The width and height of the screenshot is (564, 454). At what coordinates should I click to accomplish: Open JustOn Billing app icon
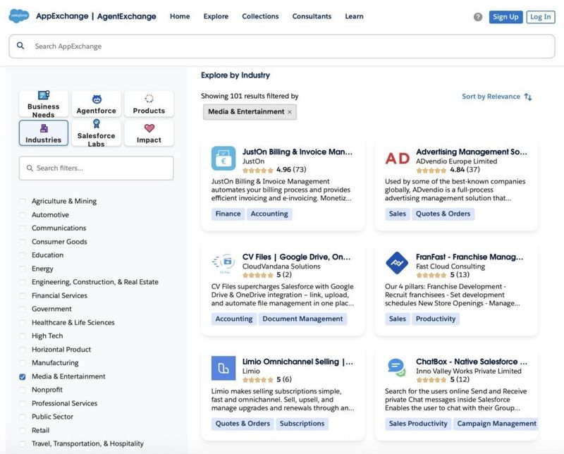(x=223, y=158)
